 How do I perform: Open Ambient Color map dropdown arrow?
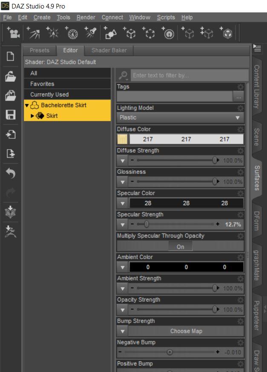(123, 267)
